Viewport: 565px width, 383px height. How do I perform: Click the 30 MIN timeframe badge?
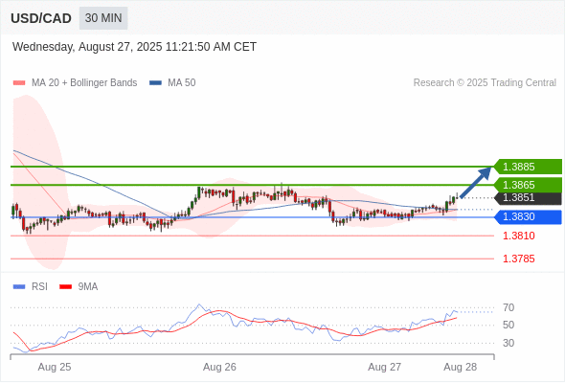[x=103, y=18]
